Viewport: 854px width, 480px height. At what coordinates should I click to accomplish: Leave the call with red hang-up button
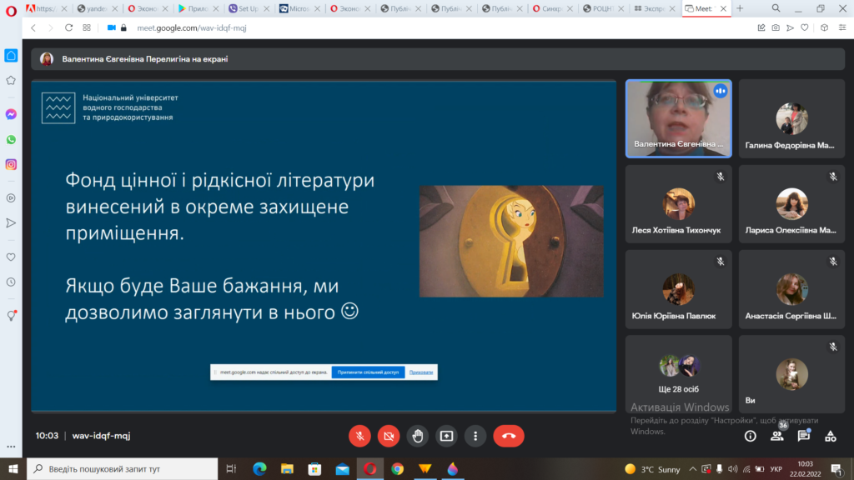(x=509, y=435)
